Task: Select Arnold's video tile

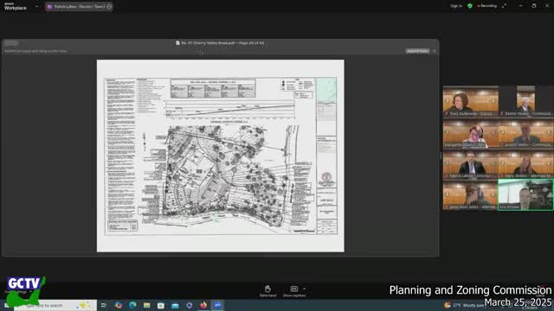Action: (x=526, y=132)
